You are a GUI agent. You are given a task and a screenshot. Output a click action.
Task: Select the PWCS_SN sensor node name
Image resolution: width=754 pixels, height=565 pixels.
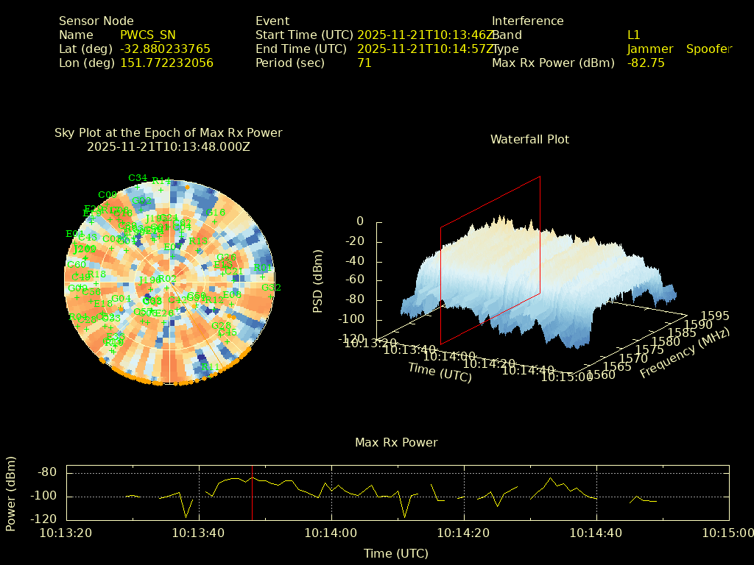coord(147,35)
